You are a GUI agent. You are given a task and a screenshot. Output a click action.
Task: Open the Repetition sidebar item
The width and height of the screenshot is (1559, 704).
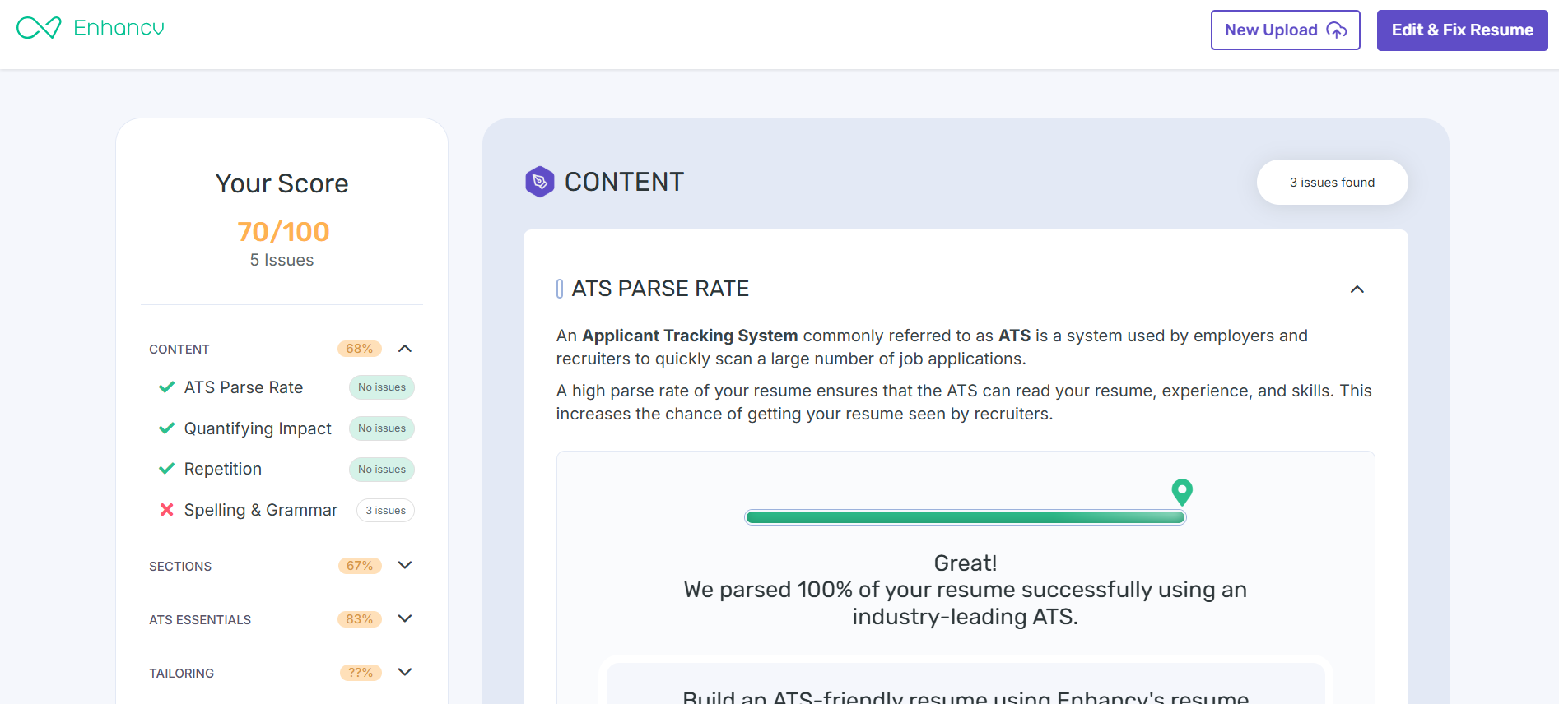click(223, 469)
